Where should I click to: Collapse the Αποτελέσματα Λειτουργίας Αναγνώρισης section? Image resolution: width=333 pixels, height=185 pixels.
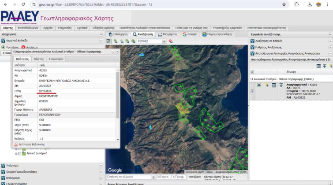click(330, 53)
